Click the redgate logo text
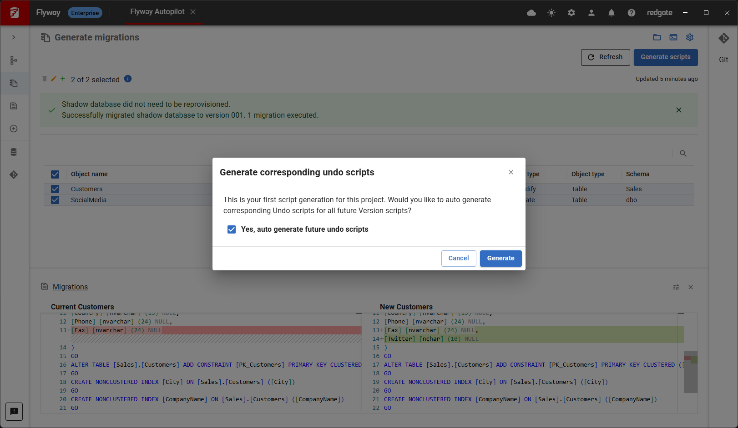 click(x=659, y=13)
